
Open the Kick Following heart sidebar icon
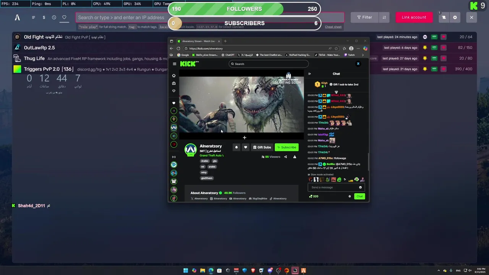click(x=174, y=91)
